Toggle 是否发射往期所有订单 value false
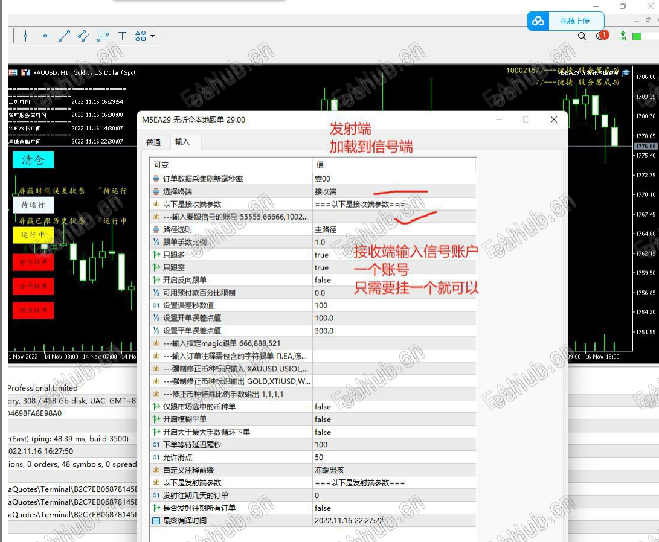The image size is (659, 542). pos(394,508)
